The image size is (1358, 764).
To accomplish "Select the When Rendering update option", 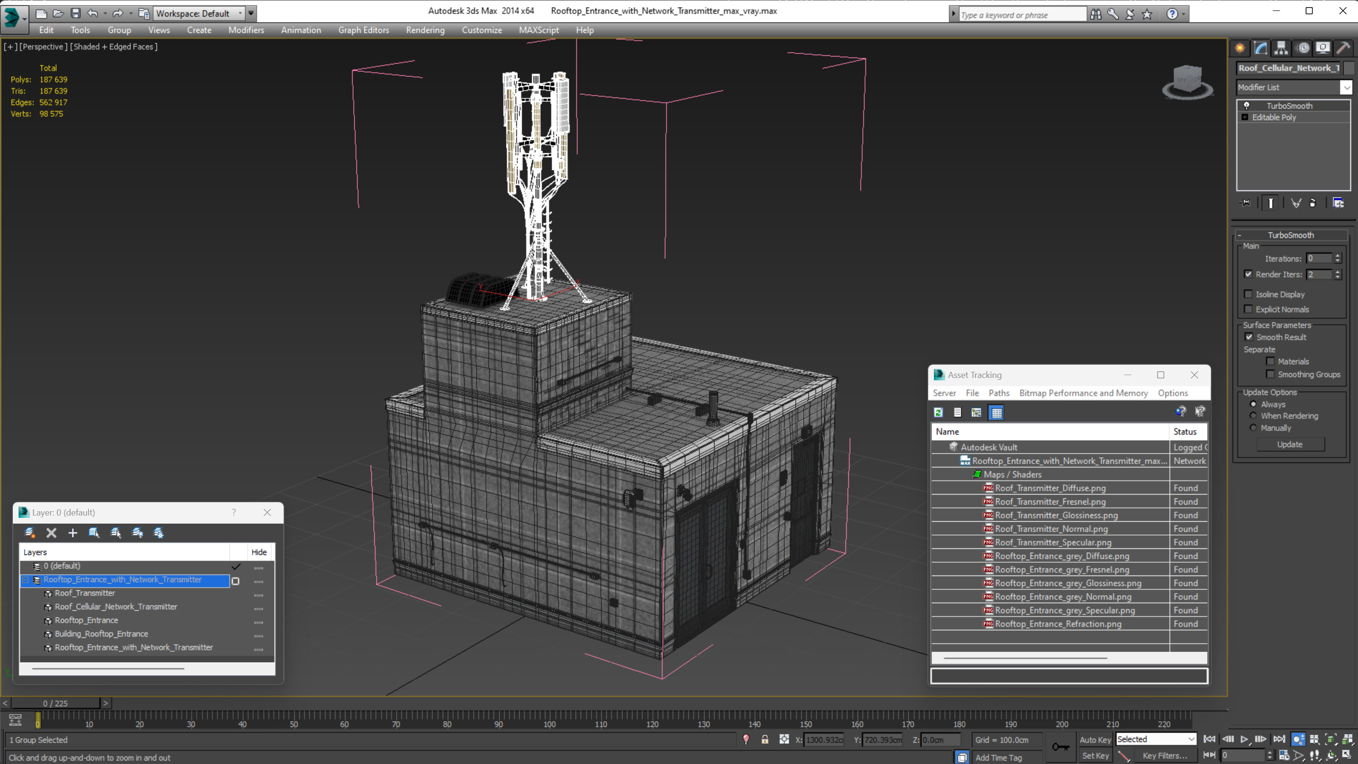I will tap(1253, 416).
